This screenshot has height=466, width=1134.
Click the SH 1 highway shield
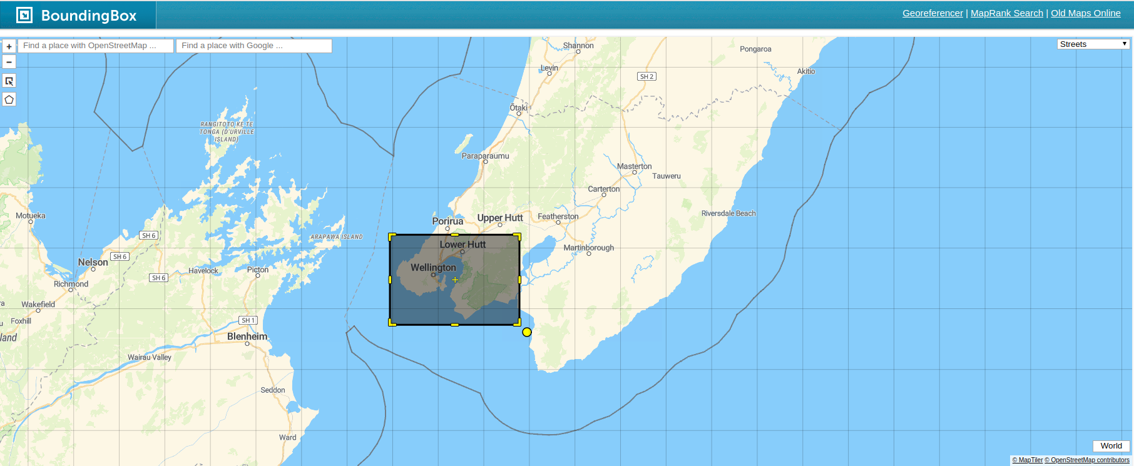248,320
